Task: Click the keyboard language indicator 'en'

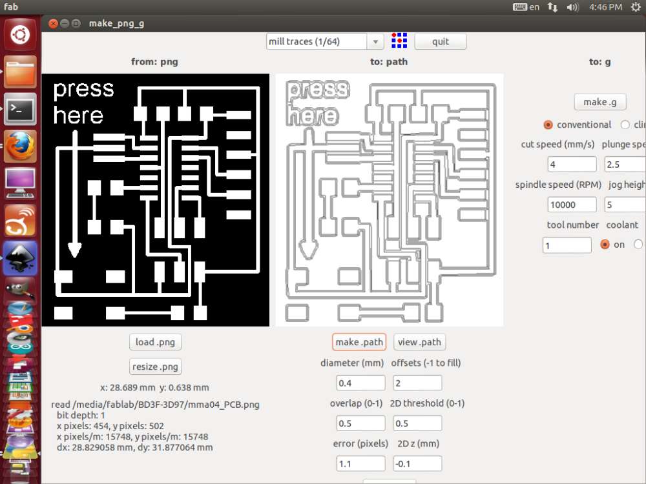Action: pos(526,7)
